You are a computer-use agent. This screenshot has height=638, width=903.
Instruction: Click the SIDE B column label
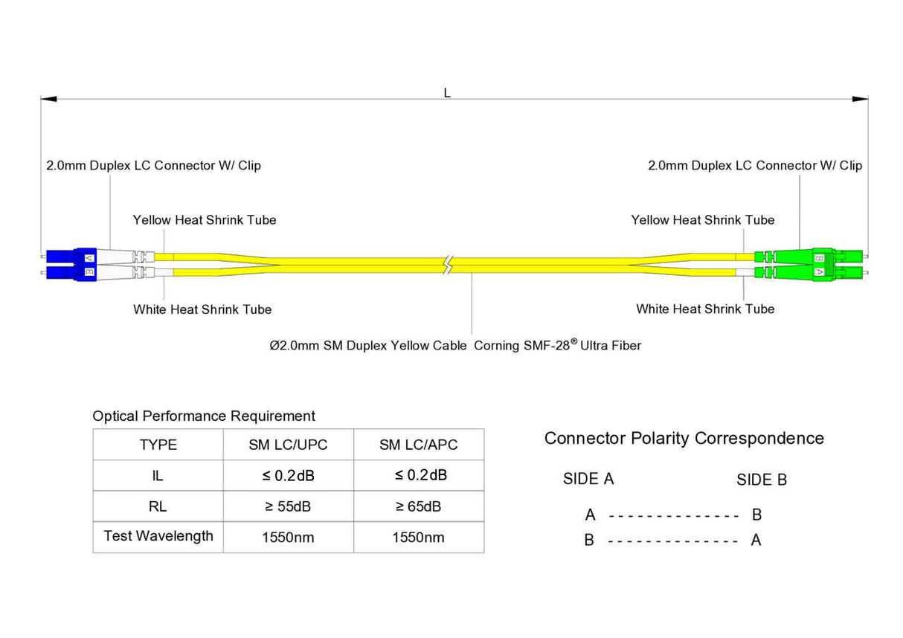click(x=762, y=480)
